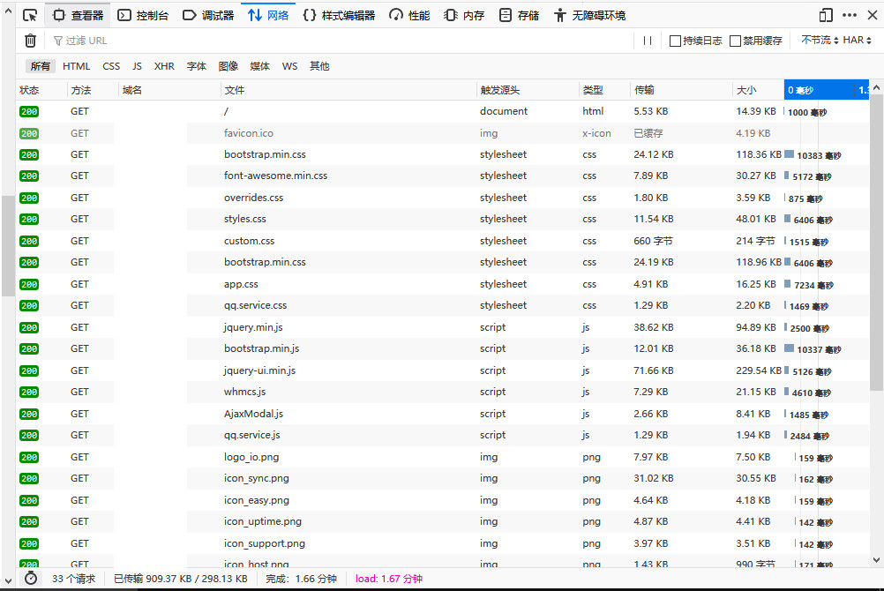
Task: Enable the persist logs (持续日志) checkbox
Action: (675, 41)
